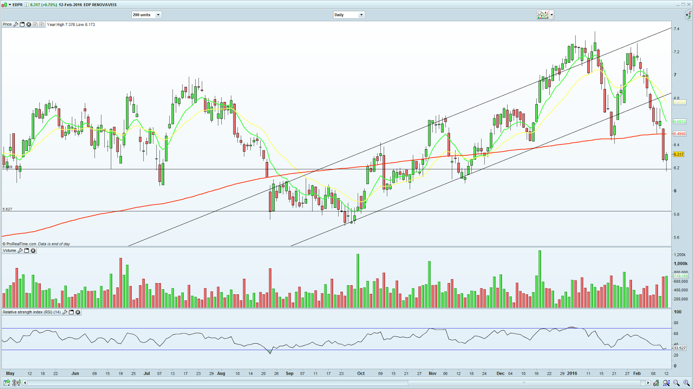Open the 200 units dropdown
The width and height of the screenshot is (693, 389).
[146, 15]
